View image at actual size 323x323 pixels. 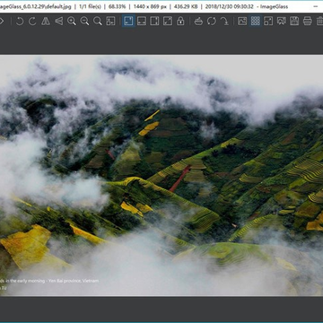[x=98, y=22]
